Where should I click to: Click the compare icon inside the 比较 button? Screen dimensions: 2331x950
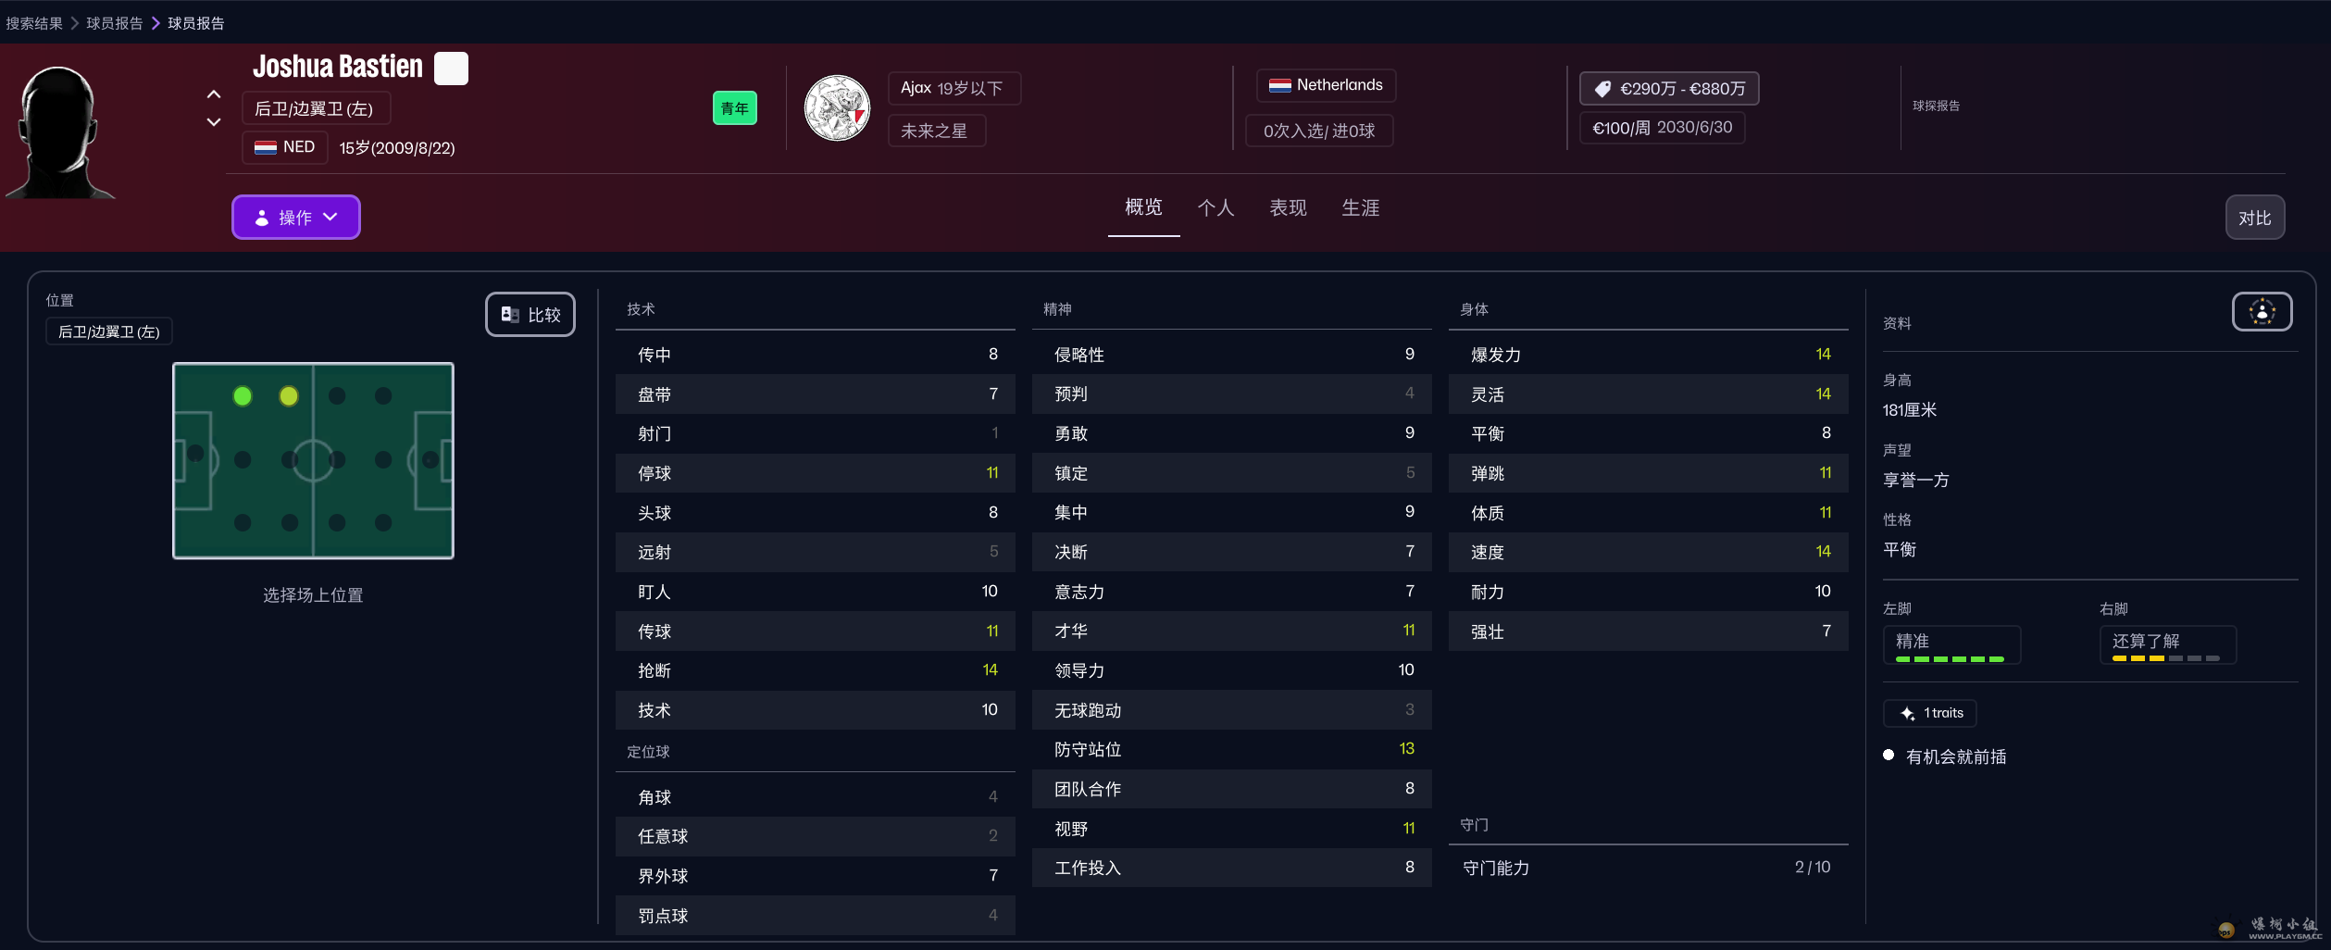click(x=508, y=314)
